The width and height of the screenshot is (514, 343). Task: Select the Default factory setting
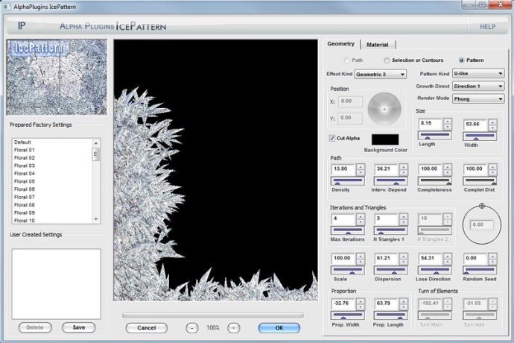[x=52, y=142]
